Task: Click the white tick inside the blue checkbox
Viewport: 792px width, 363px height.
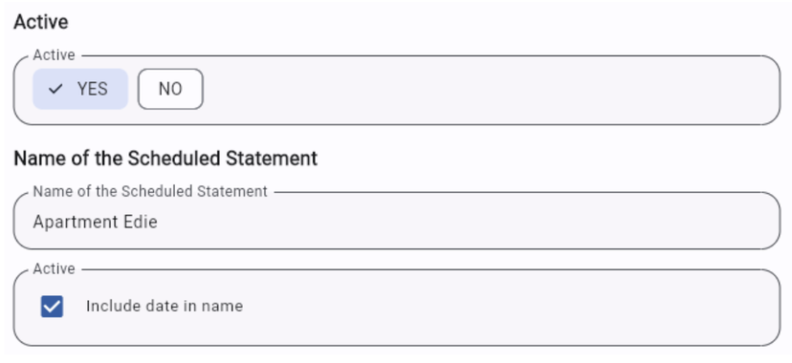Action: click(52, 307)
